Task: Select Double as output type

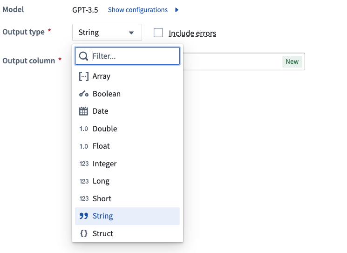Action: (x=127, y=129)
